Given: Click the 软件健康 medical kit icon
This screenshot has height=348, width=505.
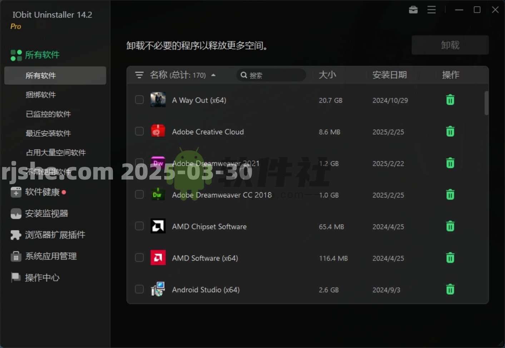Looking at the screenshot, I should 16,192.
